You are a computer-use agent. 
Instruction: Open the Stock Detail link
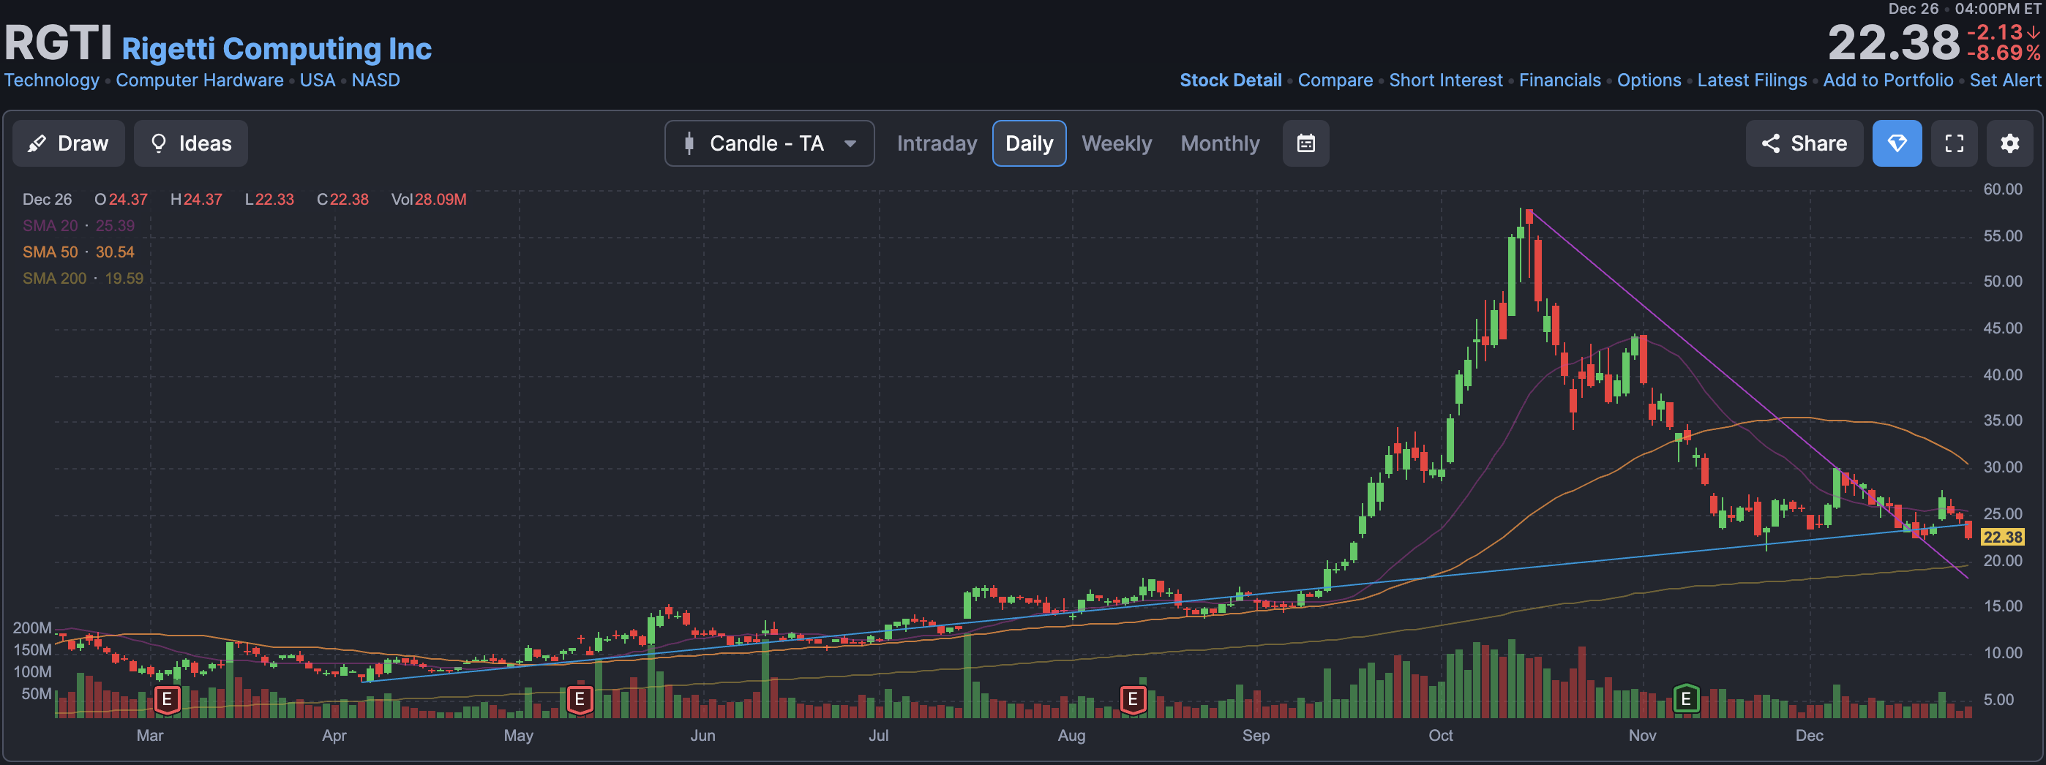click(x=1230, y=80)
